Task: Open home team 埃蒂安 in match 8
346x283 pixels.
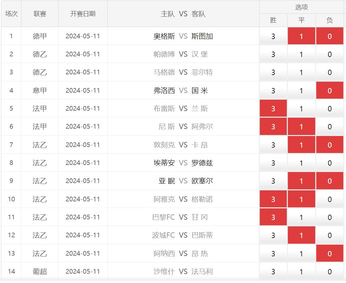Action: 164,163
